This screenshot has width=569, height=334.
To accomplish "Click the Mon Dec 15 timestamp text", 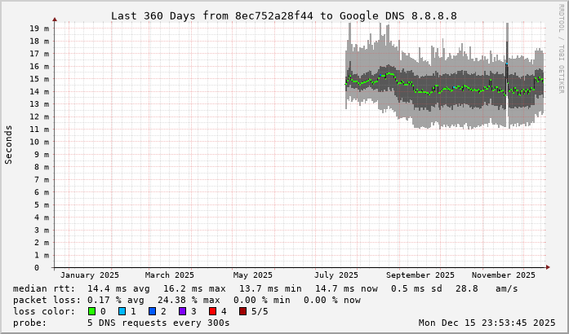I will point(487,323).
